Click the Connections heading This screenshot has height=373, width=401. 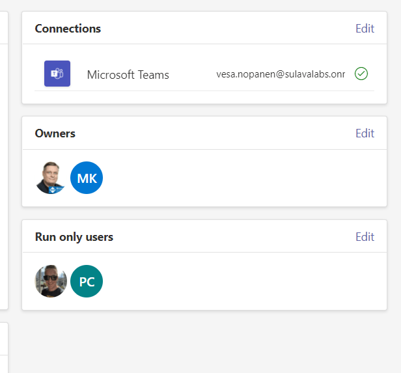tap(68, 29)
